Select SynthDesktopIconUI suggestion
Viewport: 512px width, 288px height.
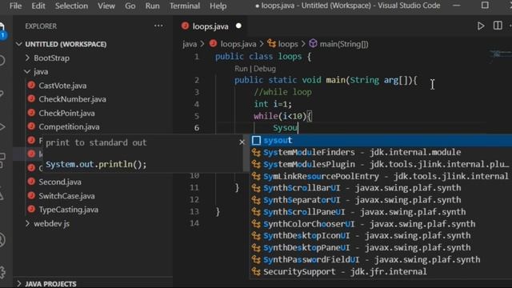click(381, 236)
